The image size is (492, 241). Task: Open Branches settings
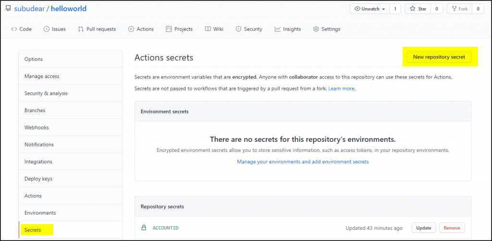tap(71, 110)
